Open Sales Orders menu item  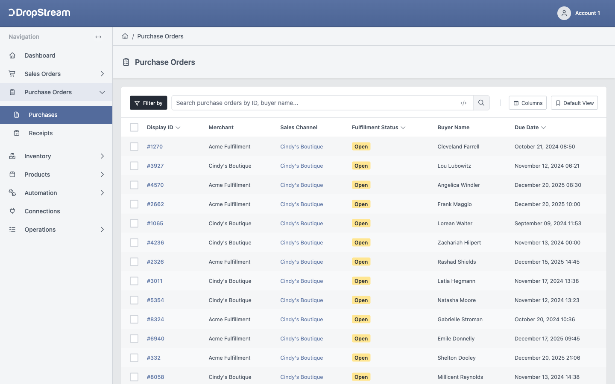(56, 74)
